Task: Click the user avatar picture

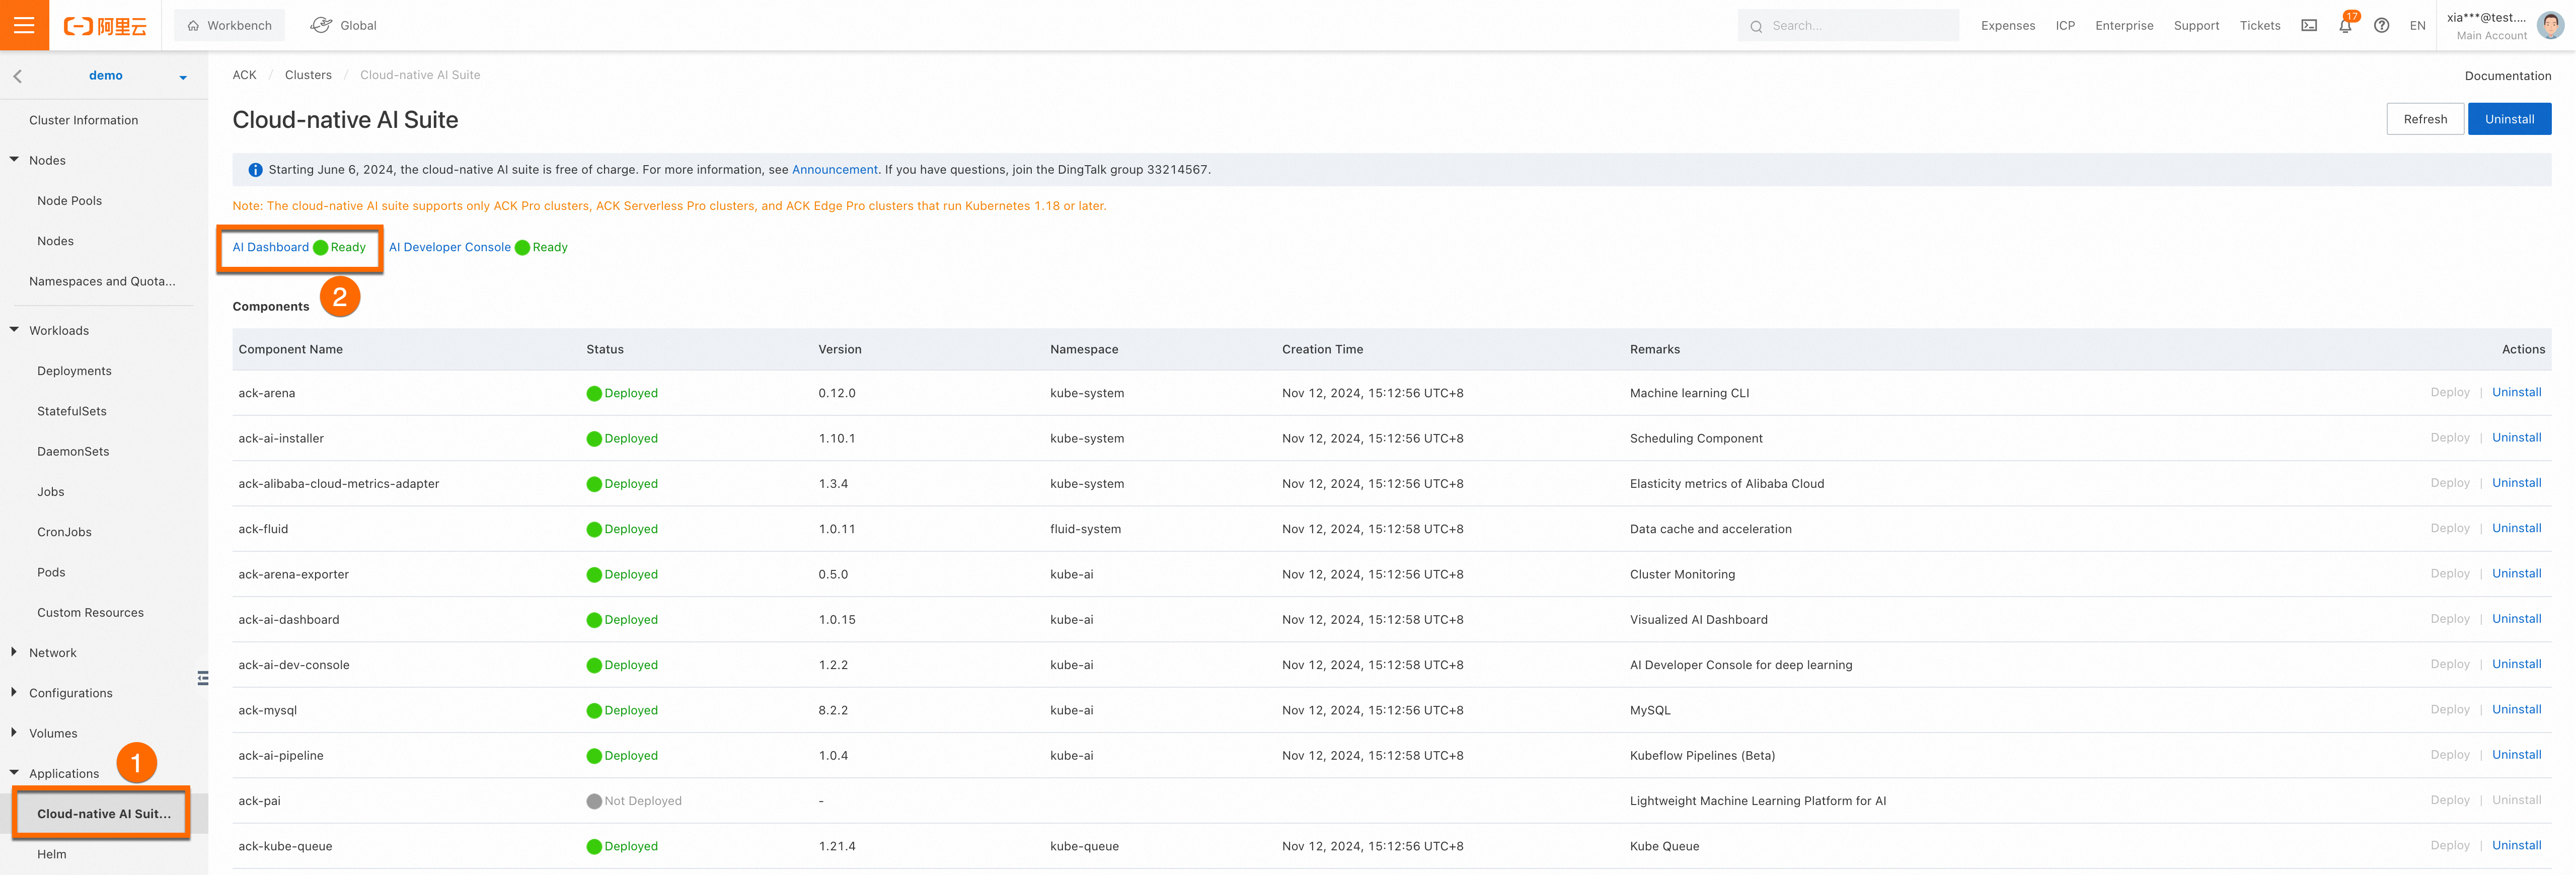Action: [x=2551, y=25]
